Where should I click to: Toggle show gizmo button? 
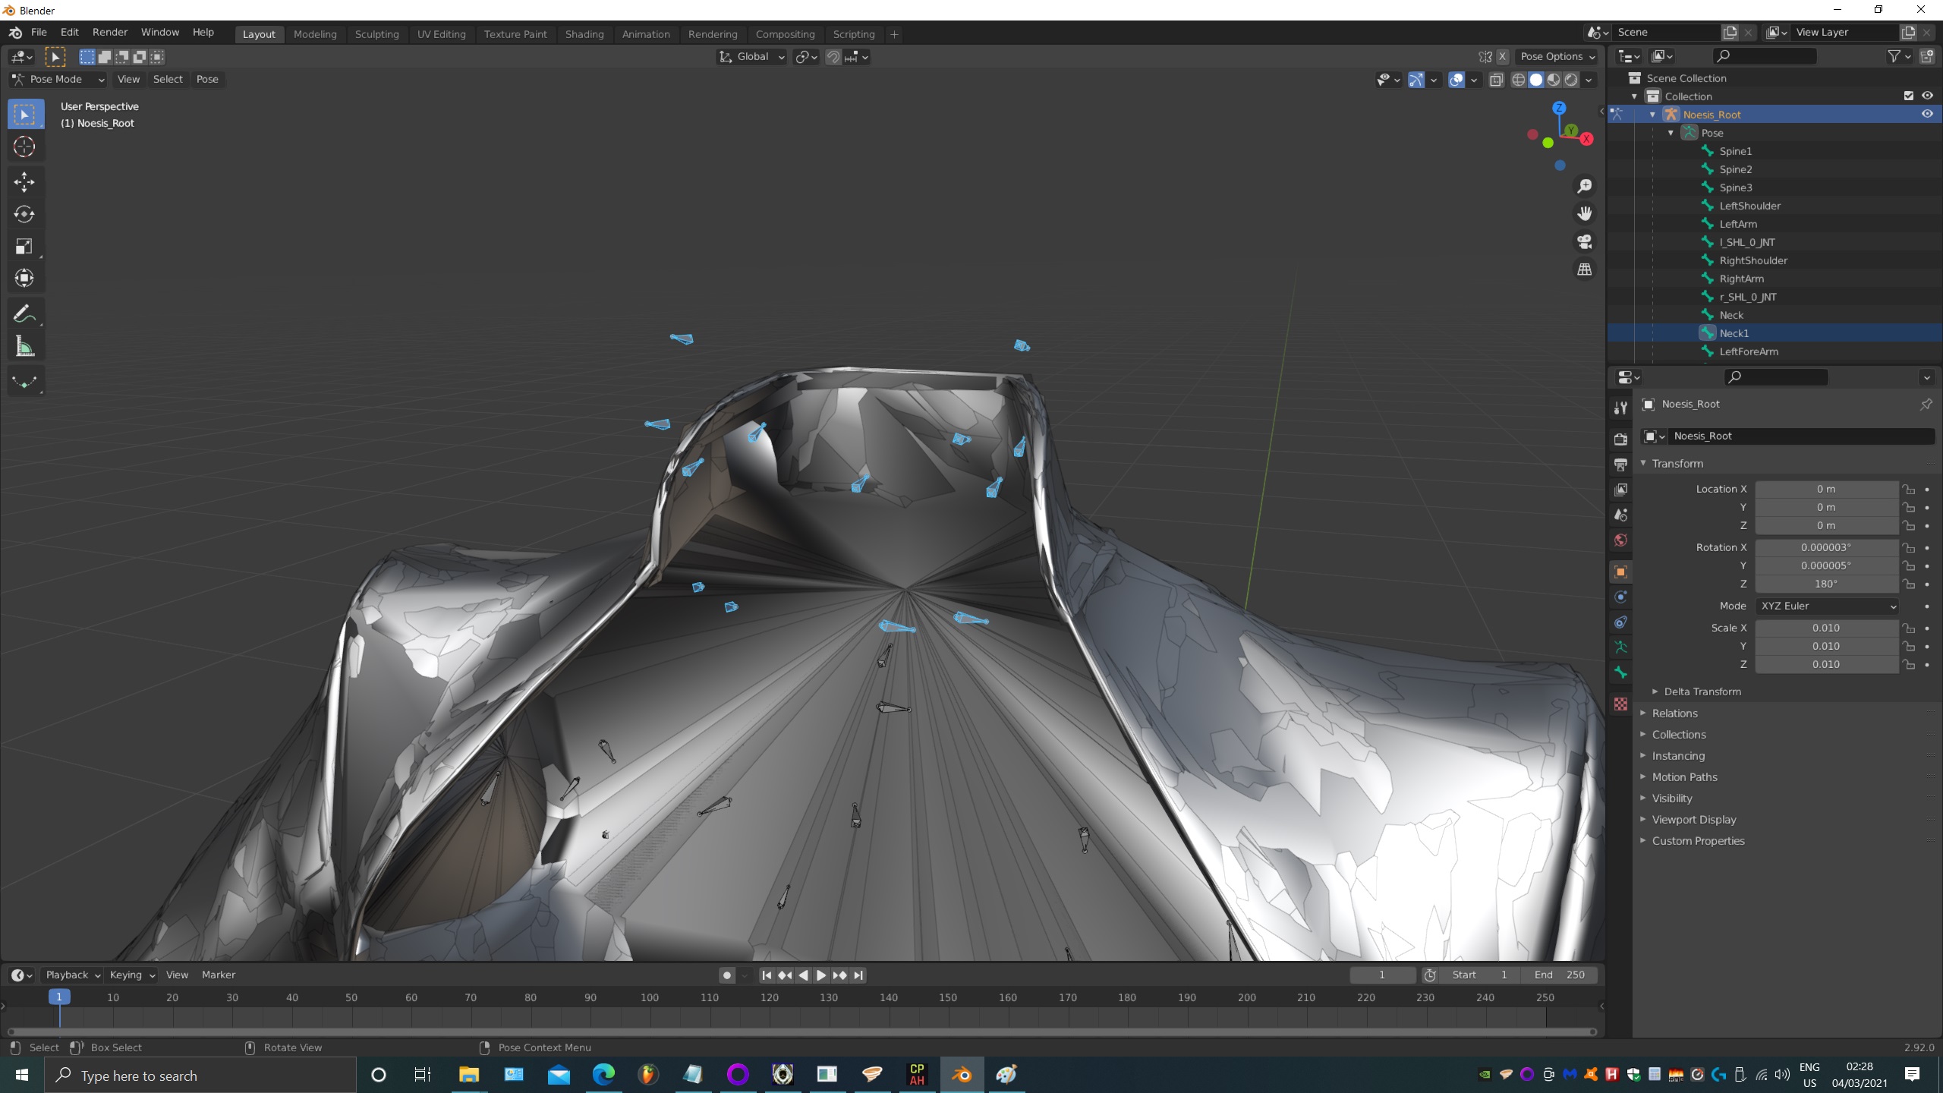click(1416, 80)
